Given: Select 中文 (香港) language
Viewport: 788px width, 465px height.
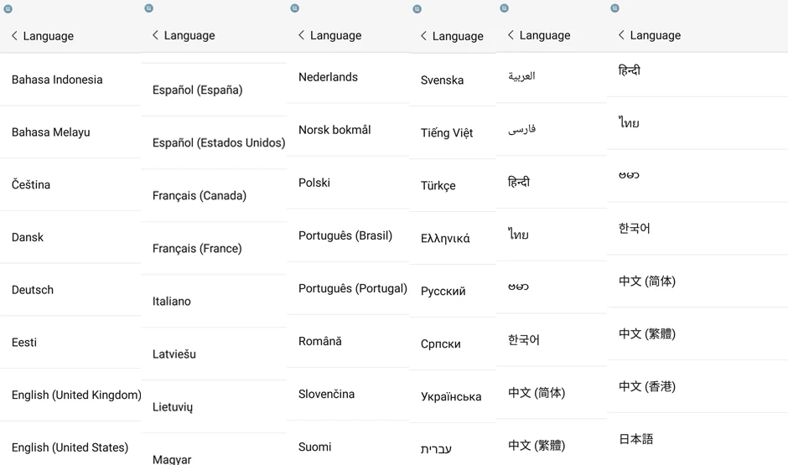Looking at the screenshot, I should point(697,387).
